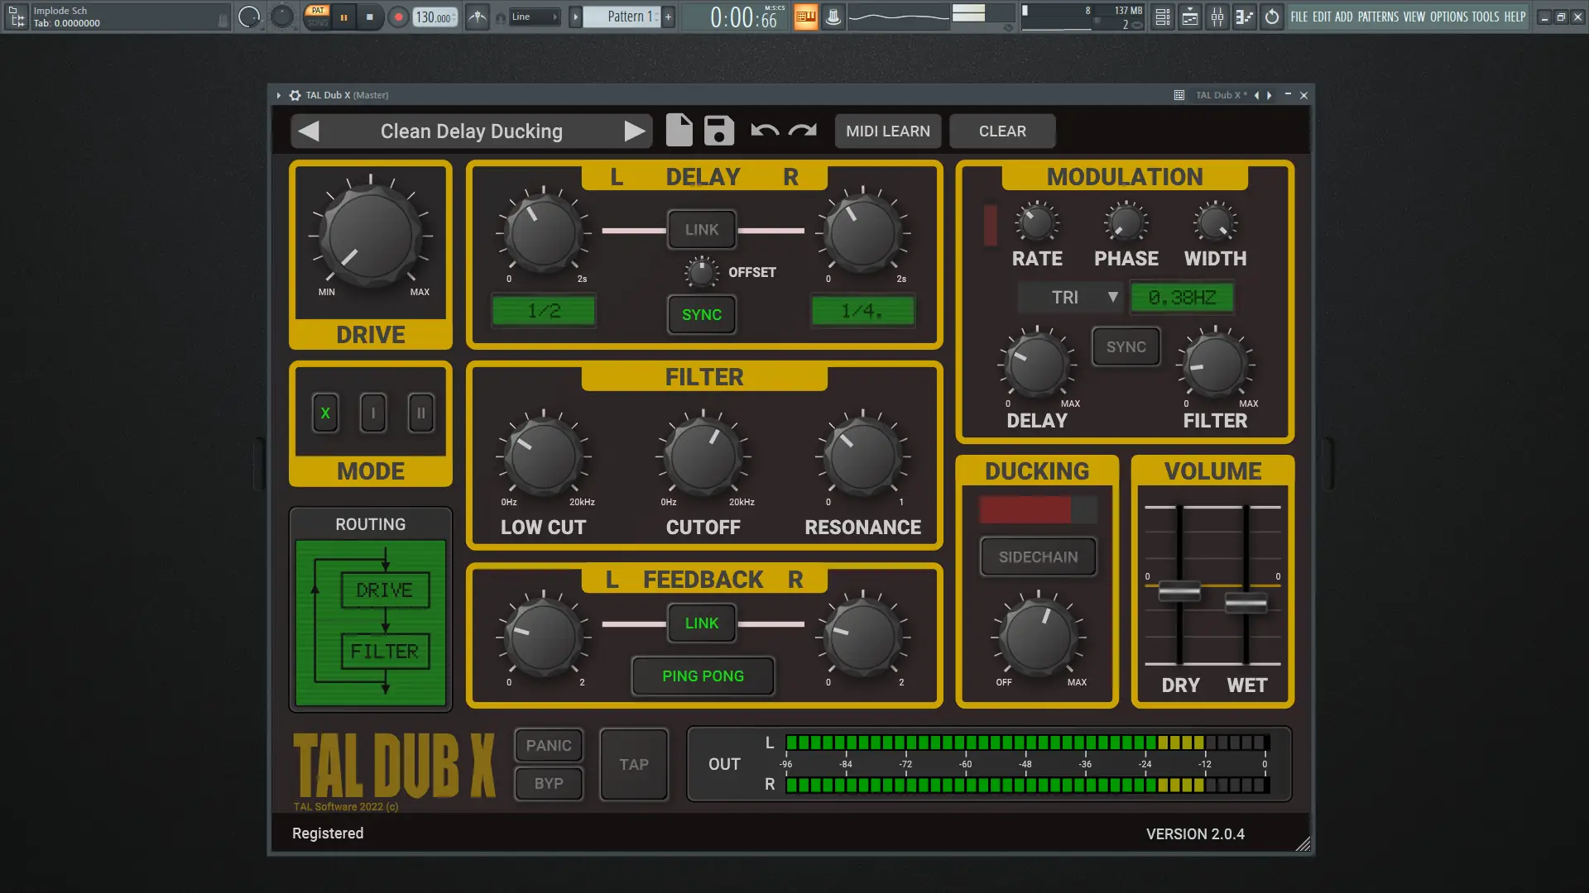Enable the ducking SIDECHAIN switch

1038,556
